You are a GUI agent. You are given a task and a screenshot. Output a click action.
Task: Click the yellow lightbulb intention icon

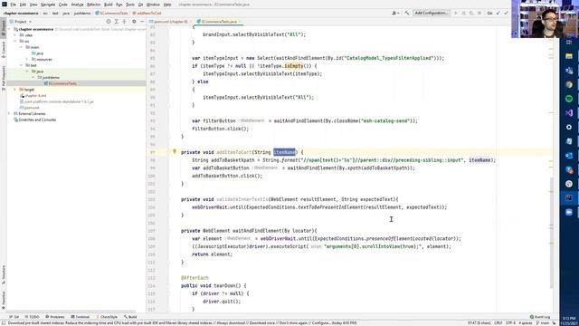(175, 151)
